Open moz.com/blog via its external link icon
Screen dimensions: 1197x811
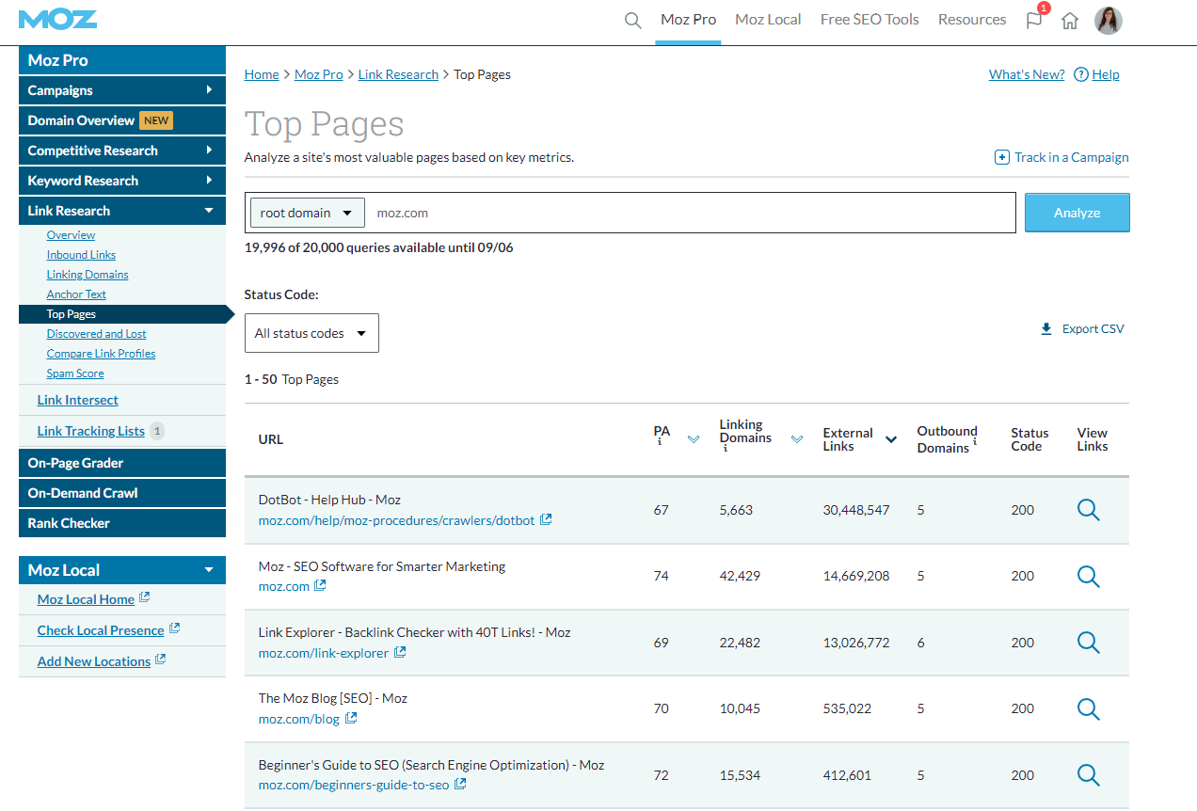[x=350, y=718]
